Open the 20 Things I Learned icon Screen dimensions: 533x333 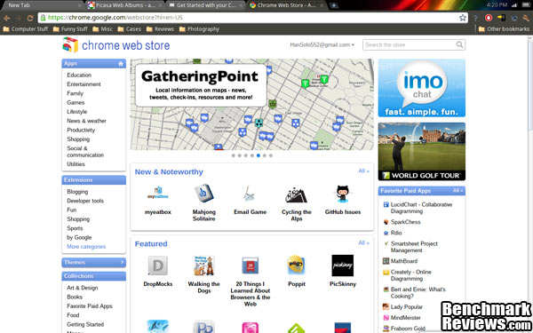click(250, 266)
